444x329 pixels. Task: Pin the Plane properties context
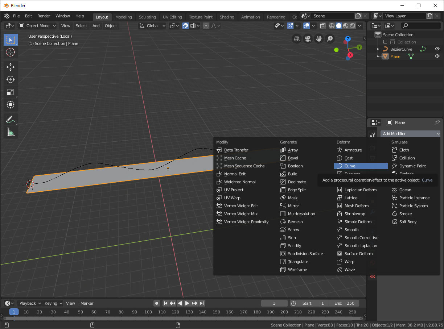pos(437,122)
